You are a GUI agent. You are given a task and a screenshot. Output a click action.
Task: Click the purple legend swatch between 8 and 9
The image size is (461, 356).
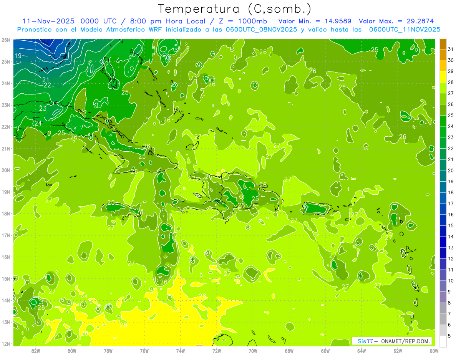443,297
